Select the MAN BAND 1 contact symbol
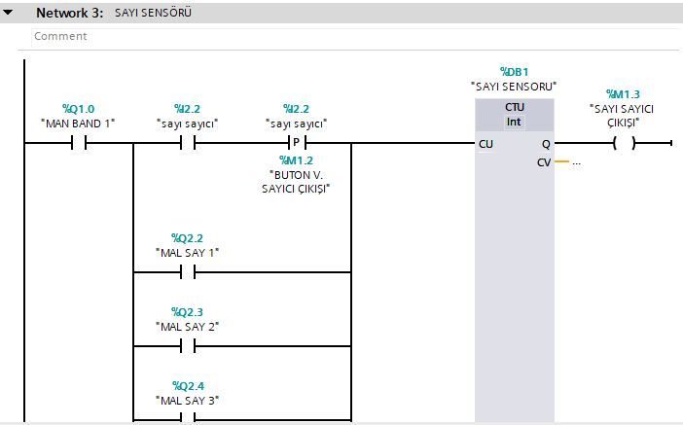Image resolution: width=683 pixels, height=425 pixels. pos(78,143)
